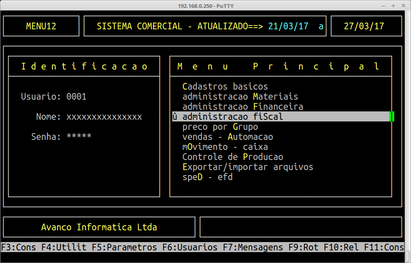Click the PuTTY window title bar
The width and height of the screenshot is (411, 263).
[x=205, y=5]
